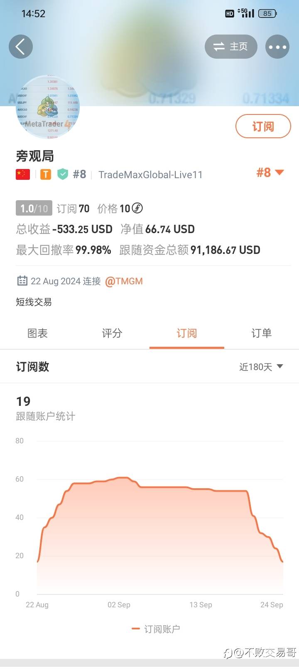Screen dimensions: 299x671
Task: Tap the 主页 switch button
Action: click(231, 47)
